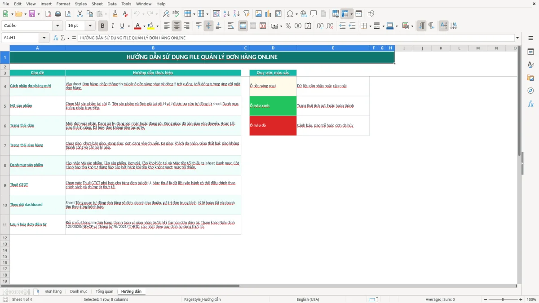Screen dimensions: 539x303
Task: Open the Open-file dropdown arrow
Action: (25, 14)
